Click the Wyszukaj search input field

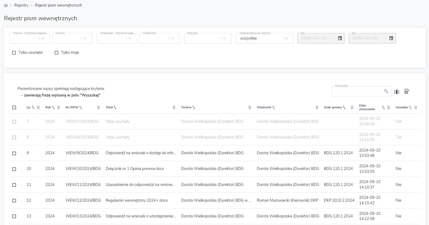coord(357,91)
